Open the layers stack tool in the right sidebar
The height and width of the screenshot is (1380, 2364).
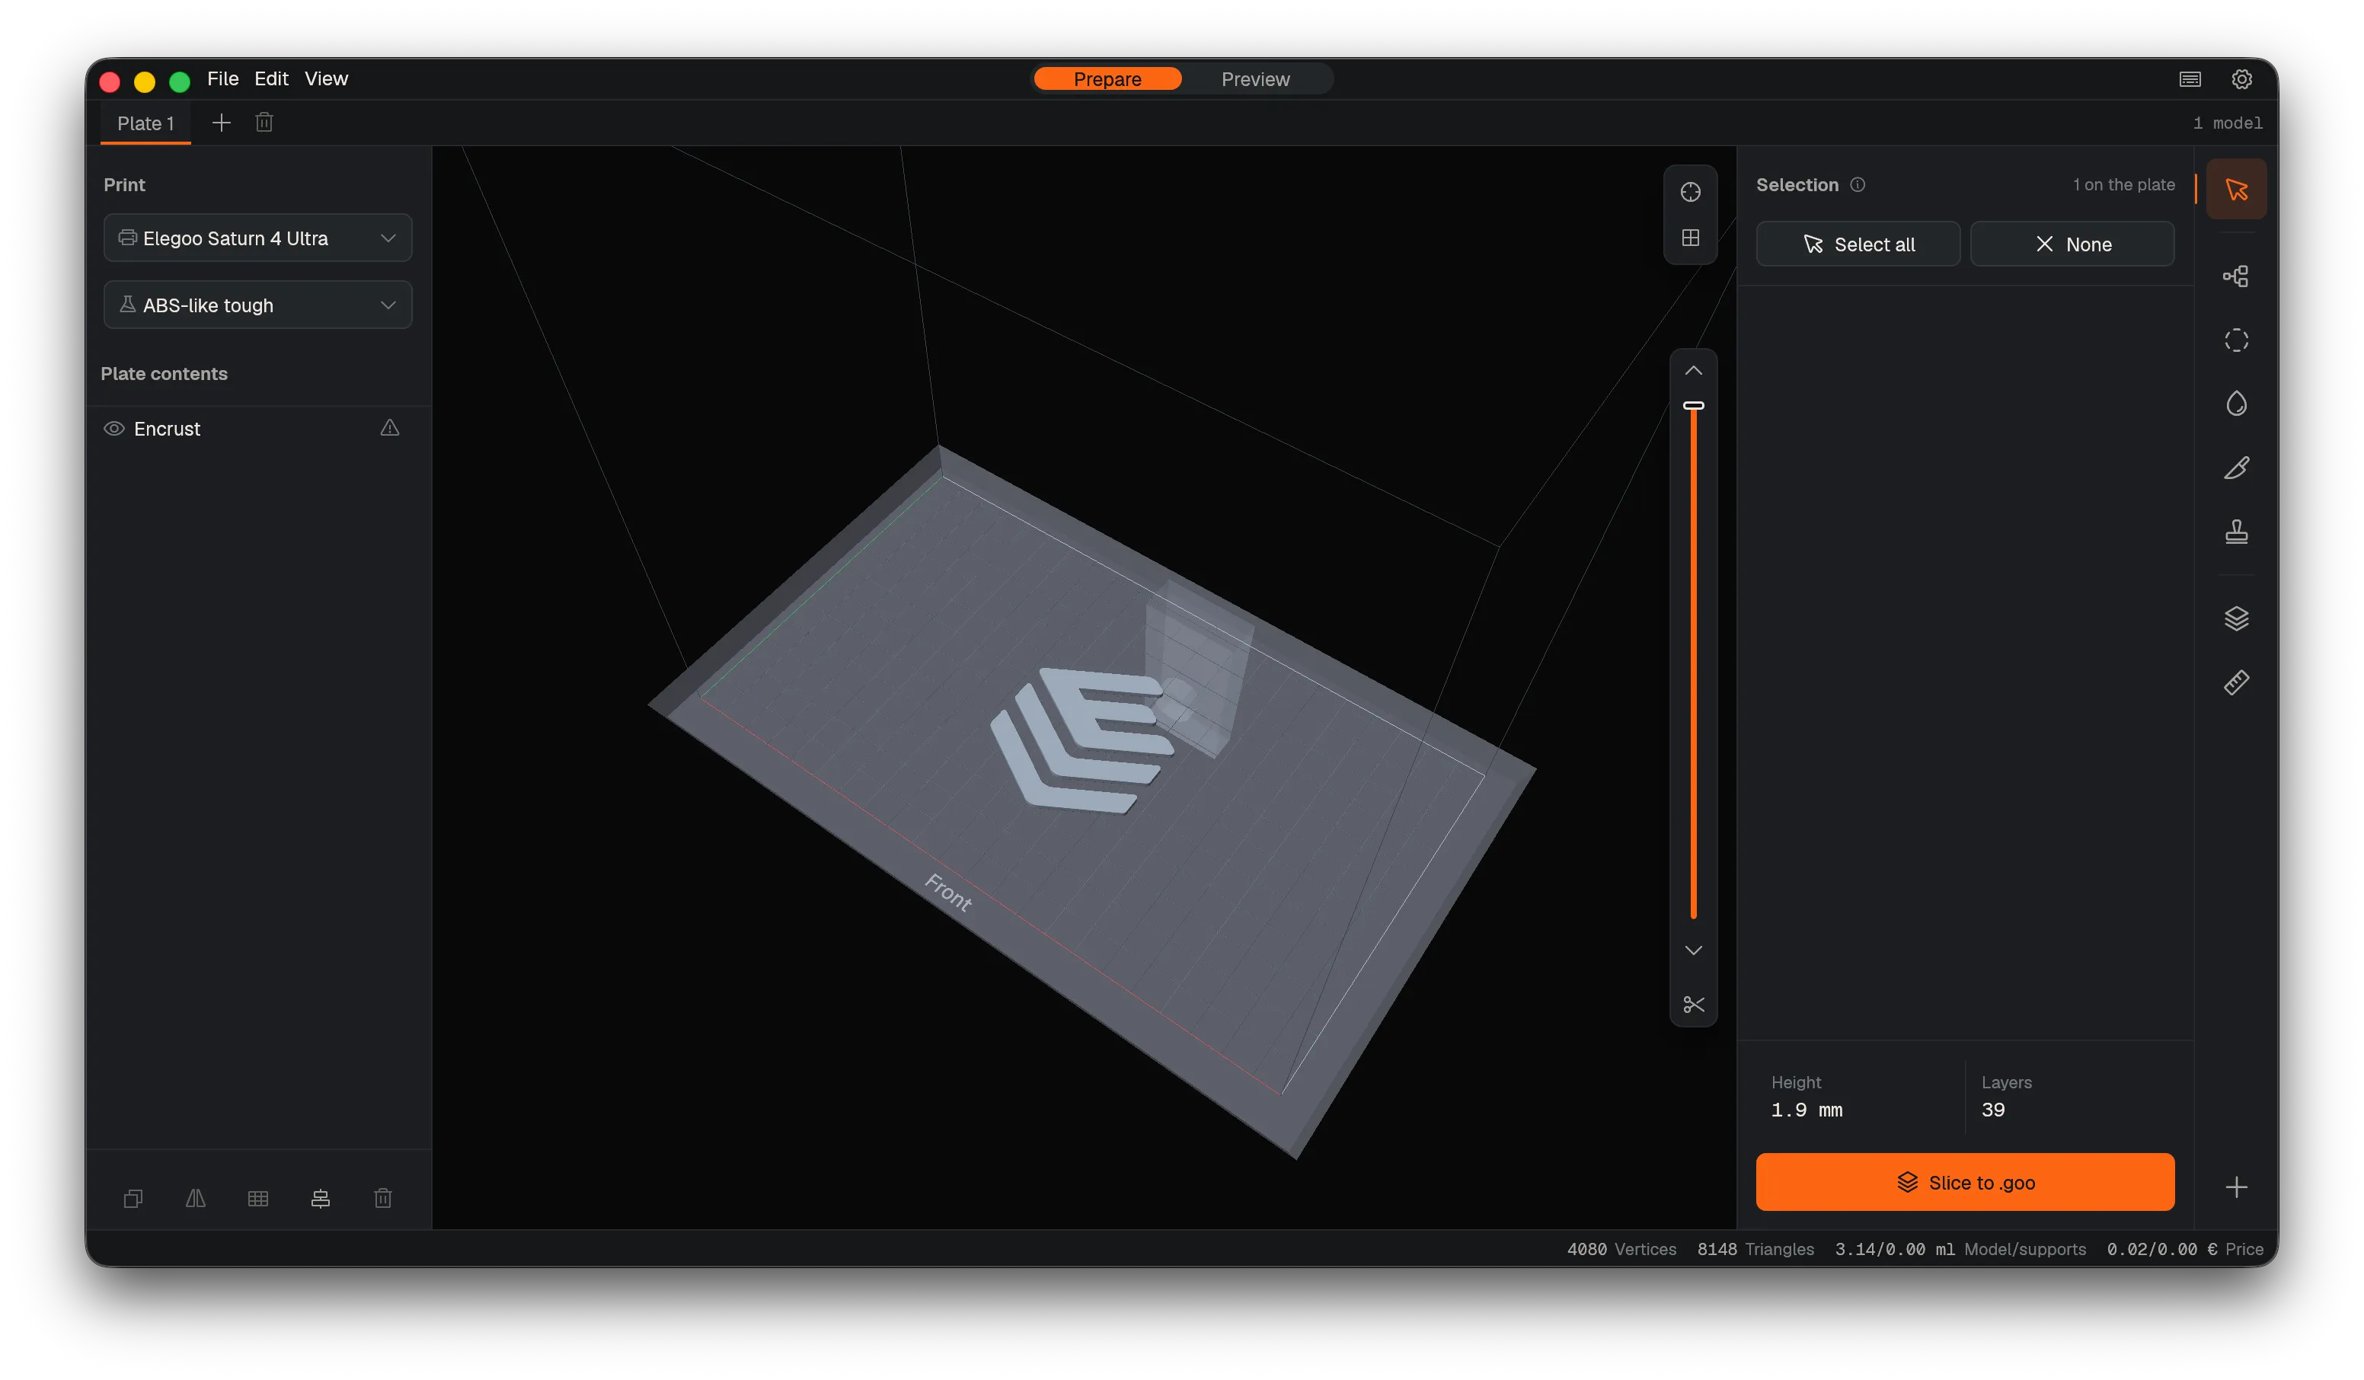pos(2235,618)
